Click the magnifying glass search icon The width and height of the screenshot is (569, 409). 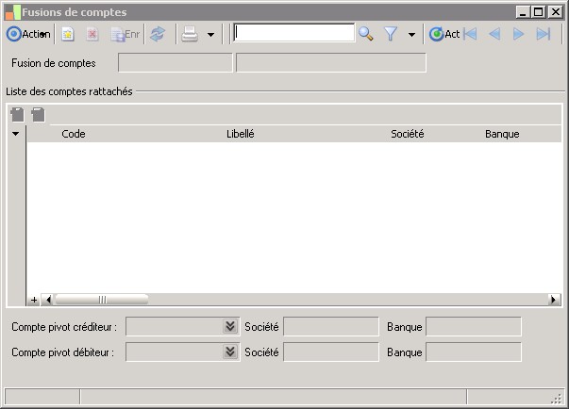(366, 34)
